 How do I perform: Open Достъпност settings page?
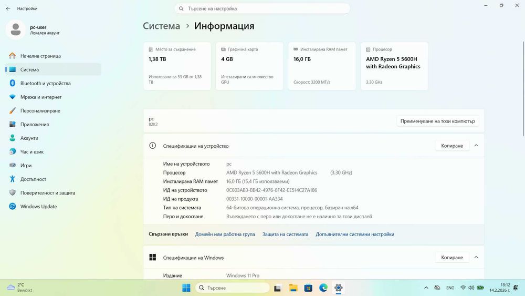pyautogui.click(x=53, y=179)
